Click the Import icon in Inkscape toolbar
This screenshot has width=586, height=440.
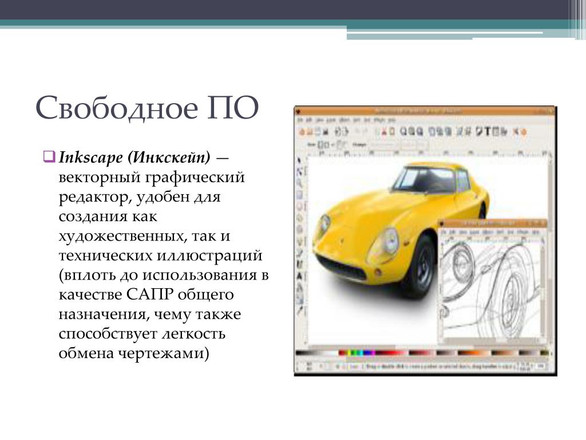(x=338, y=132)
